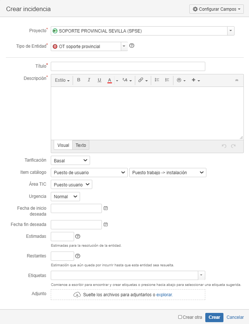This screenshot has width=249, height=324.
Task: Apply italic formatting in description toolbar
Action: tap(89, 80)
